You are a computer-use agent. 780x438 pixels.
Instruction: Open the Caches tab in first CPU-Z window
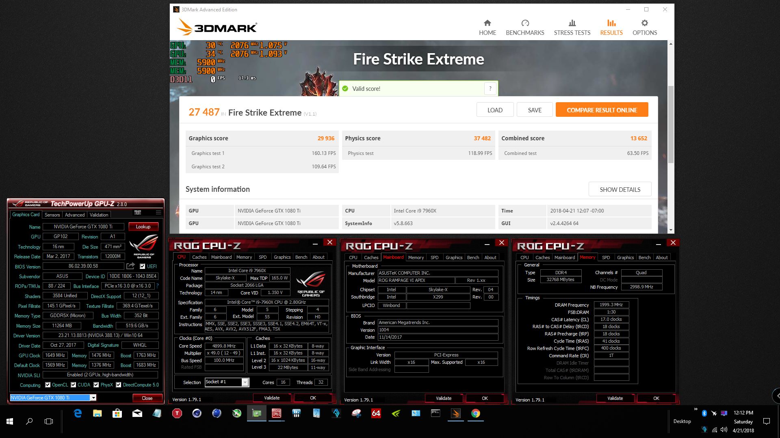[199, 257]
